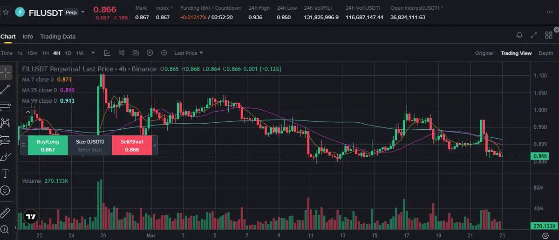Activate the zoom in tool
The height and width of the screenshot is (240, 559).
click(x=5, y=229)
